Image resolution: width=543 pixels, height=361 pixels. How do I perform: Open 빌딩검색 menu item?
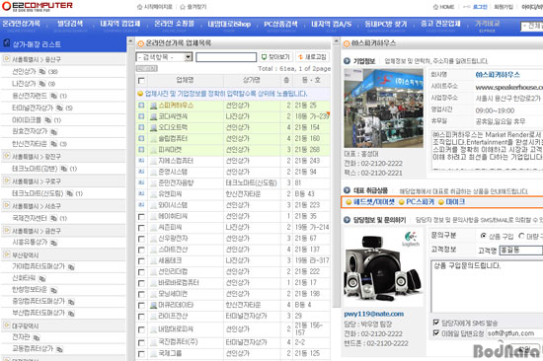pyautogui.click(x=70, y=24)
